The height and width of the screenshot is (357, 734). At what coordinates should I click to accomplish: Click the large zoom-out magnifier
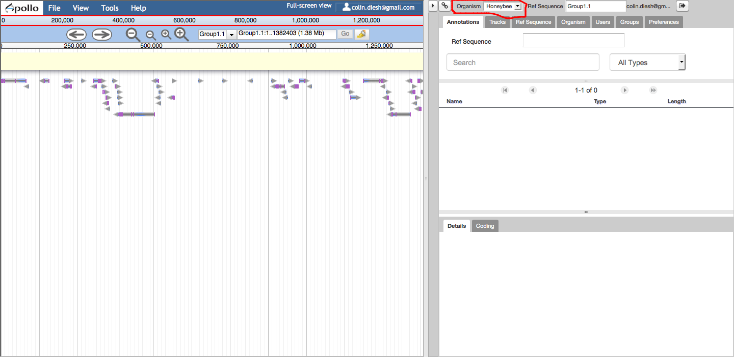[x=133, y=35]
